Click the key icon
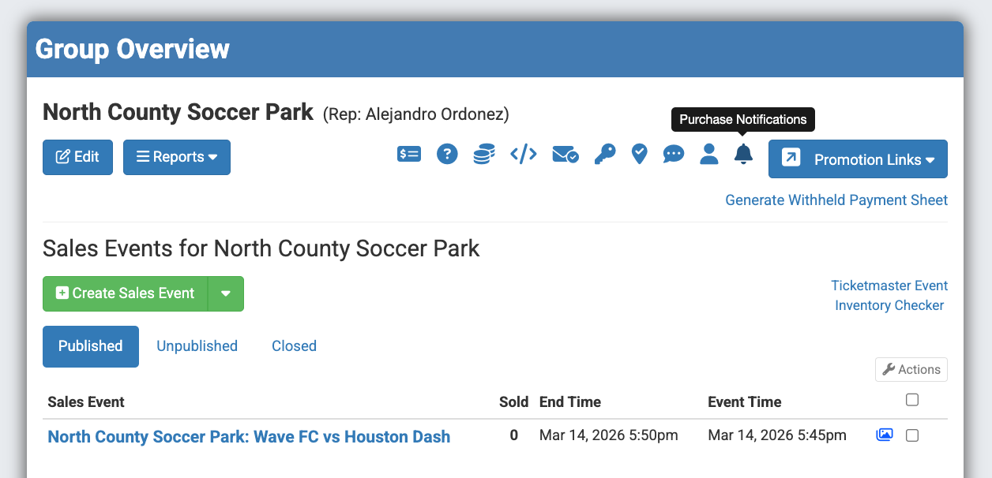Image resolution: width=992 pixels, height=478 pixels. click(x=605, y=155)
